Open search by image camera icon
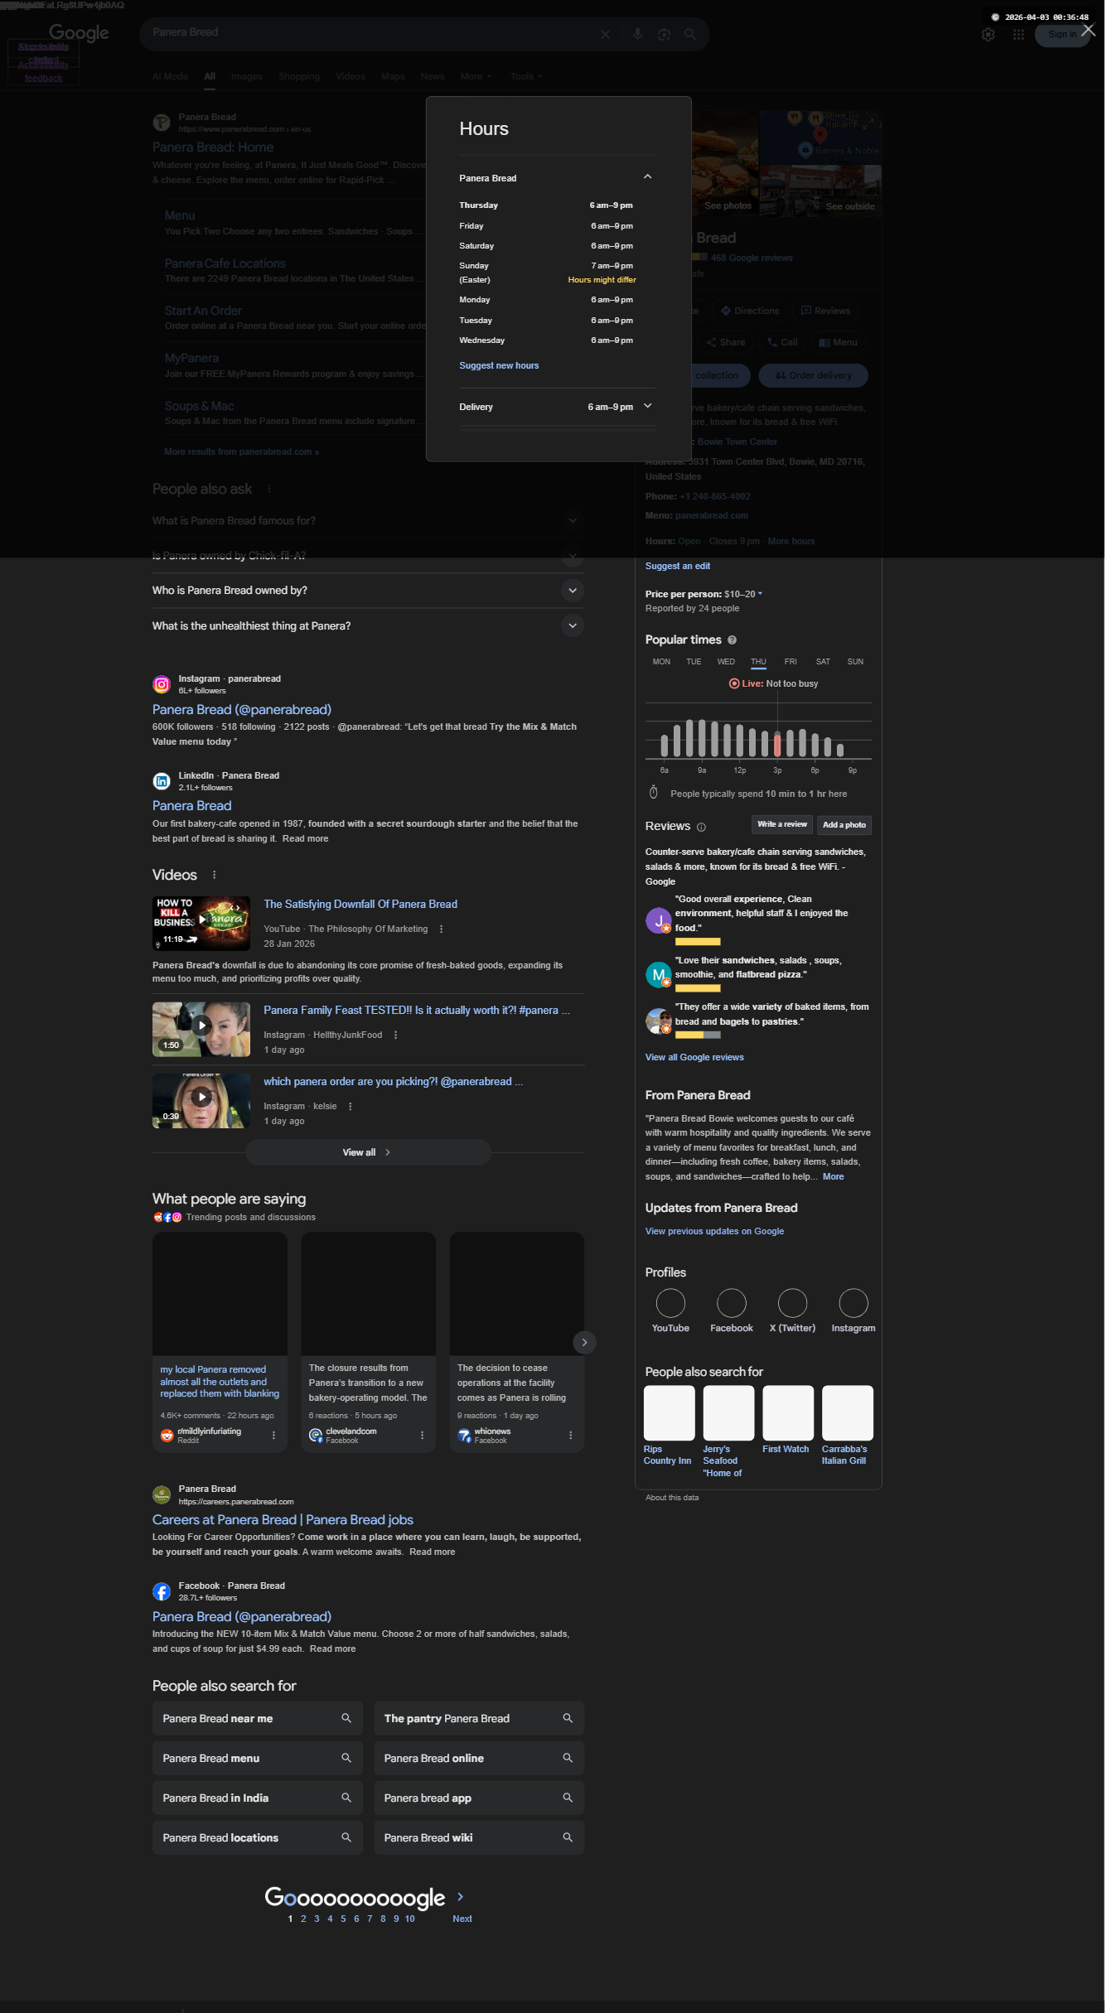Viewport: 1117px width, 2013px height. click(x=664, y=34)
